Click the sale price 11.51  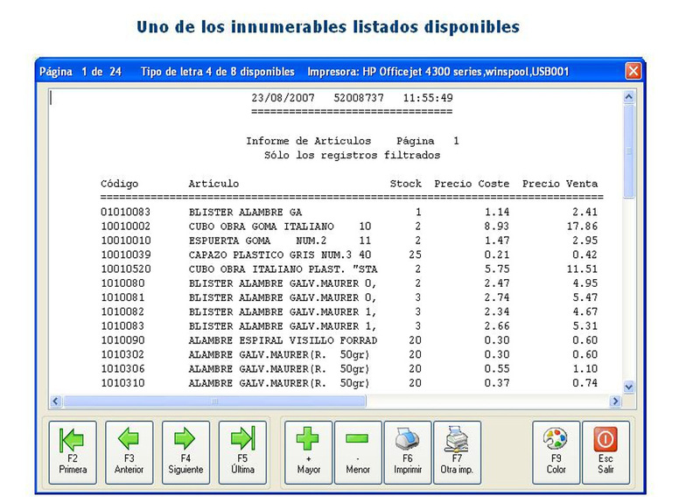coord(582,269)
